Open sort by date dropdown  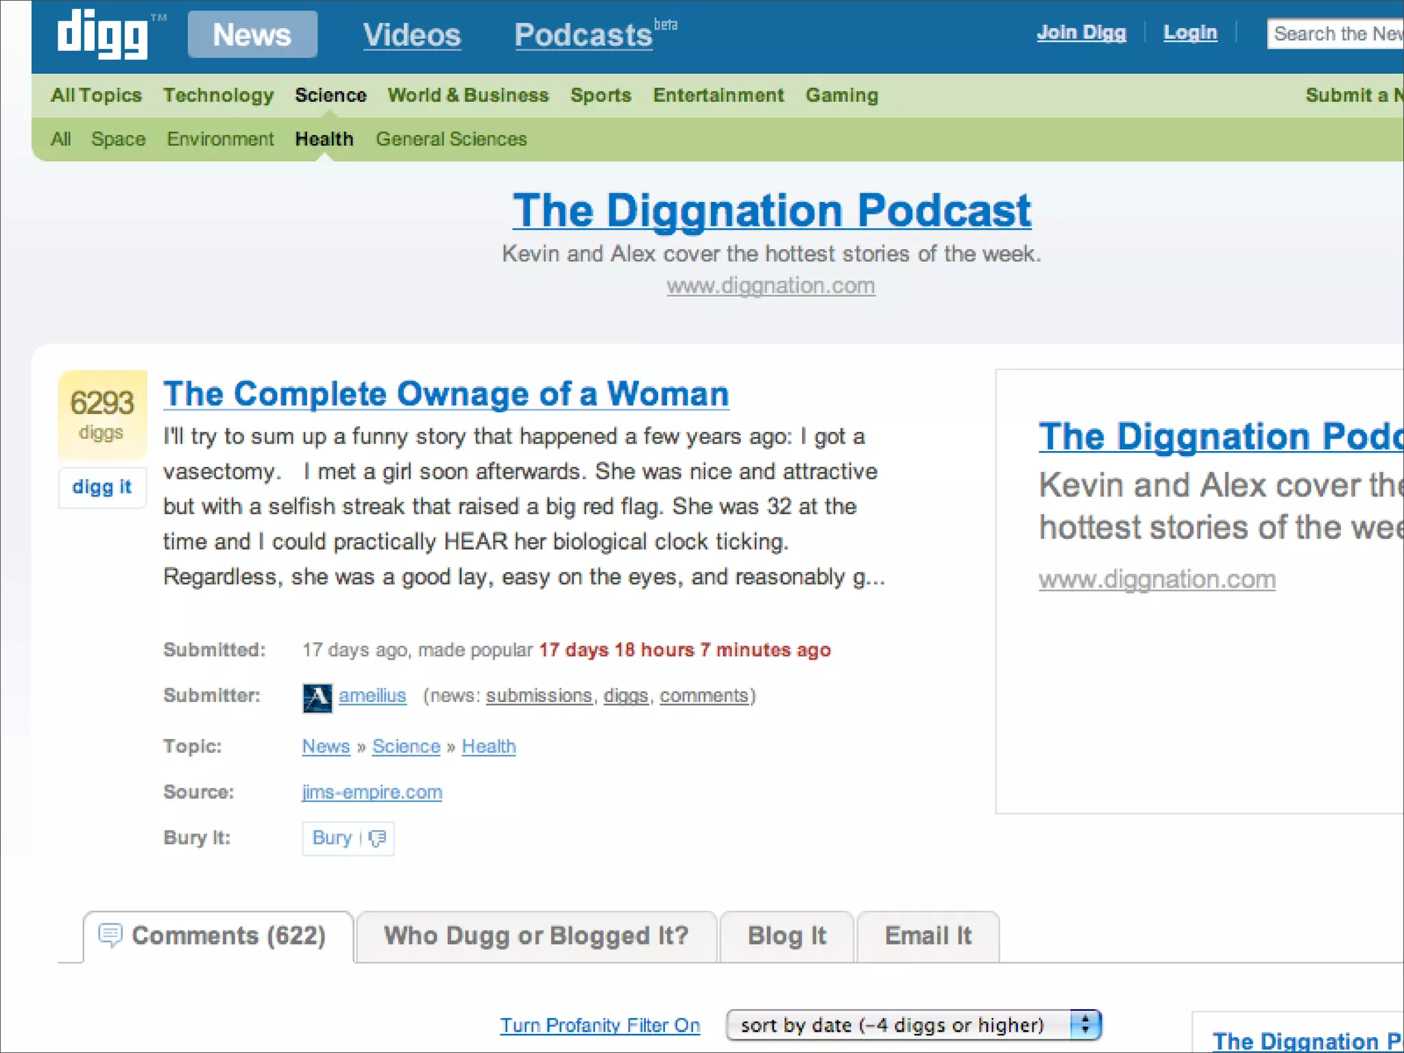[898, 1025]
